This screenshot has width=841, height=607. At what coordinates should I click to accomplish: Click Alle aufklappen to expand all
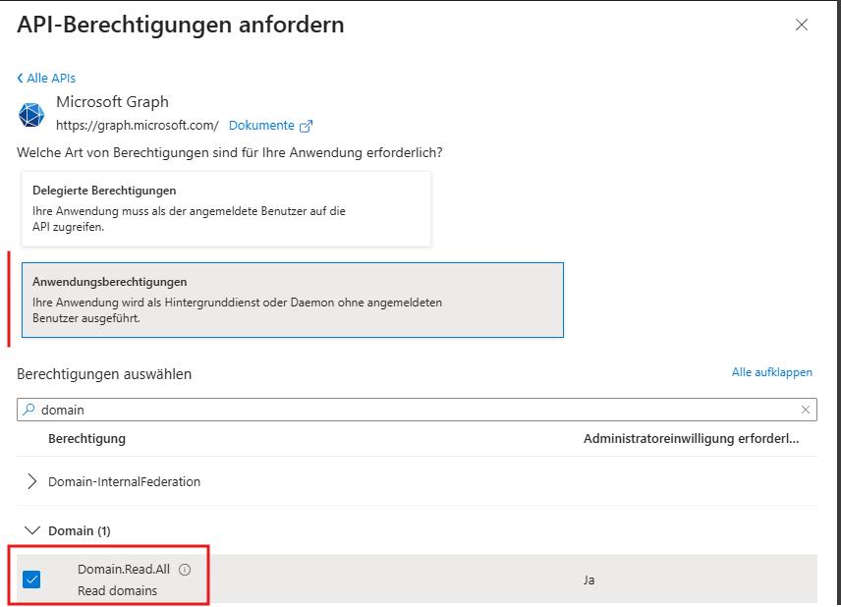point(772,372)
